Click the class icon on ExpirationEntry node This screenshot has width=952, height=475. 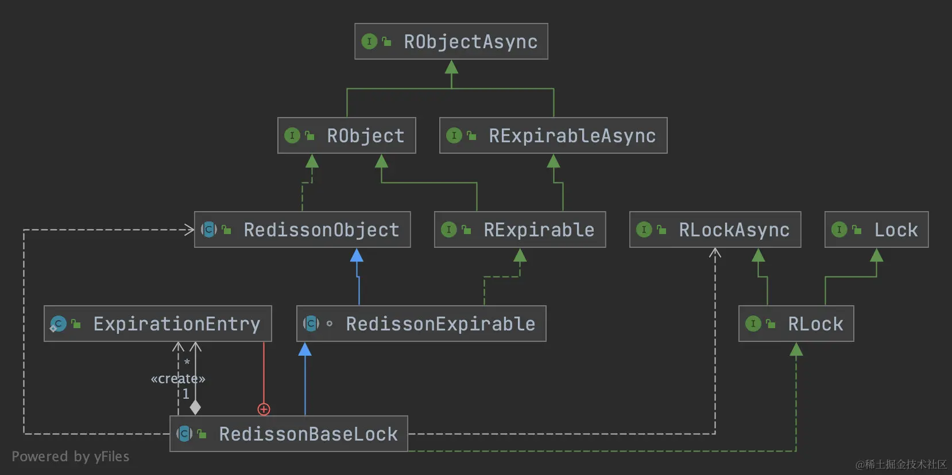(58, 324)
